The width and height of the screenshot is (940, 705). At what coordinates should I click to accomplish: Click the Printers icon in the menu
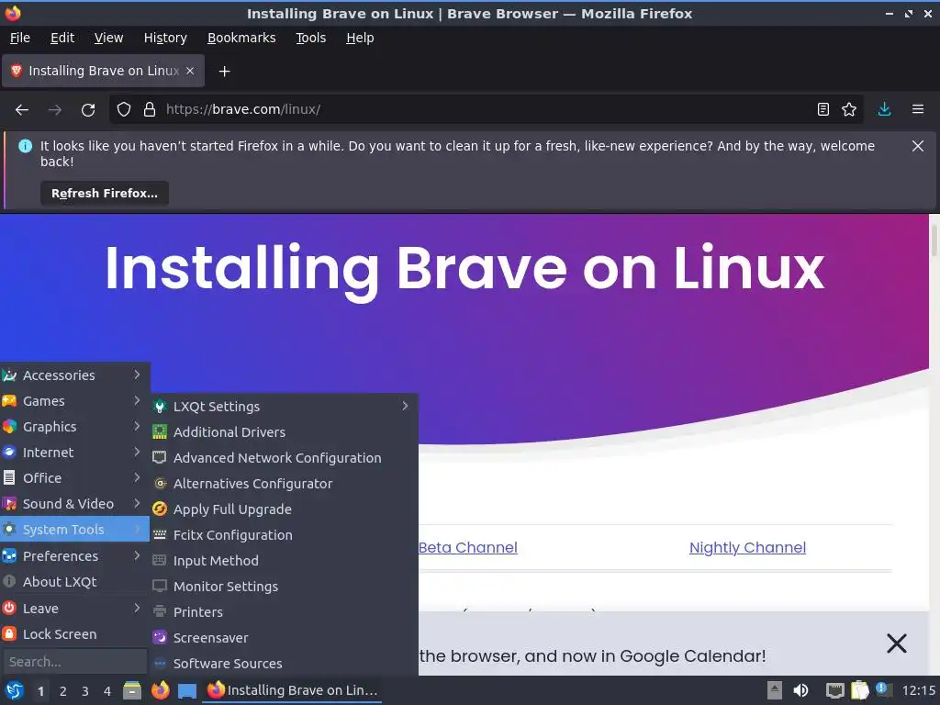160,612
